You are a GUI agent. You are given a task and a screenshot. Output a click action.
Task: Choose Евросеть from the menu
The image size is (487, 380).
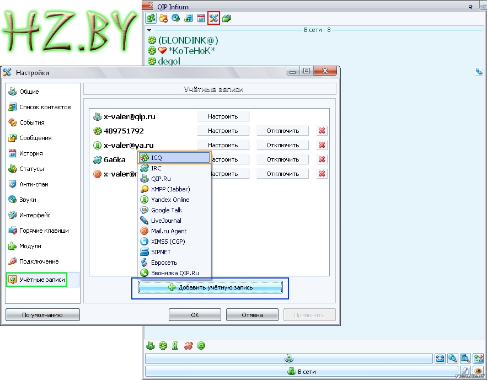[174, 263]
